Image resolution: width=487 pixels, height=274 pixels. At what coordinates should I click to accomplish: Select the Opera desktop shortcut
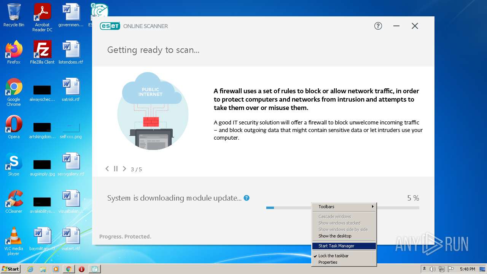pyautogui.click(x=14, y=127)
